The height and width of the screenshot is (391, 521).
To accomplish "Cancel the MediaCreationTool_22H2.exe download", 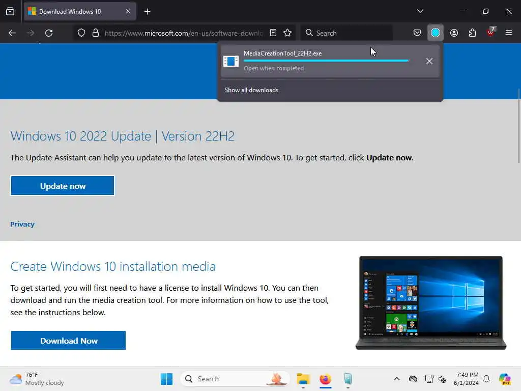I will pos(429,61).
